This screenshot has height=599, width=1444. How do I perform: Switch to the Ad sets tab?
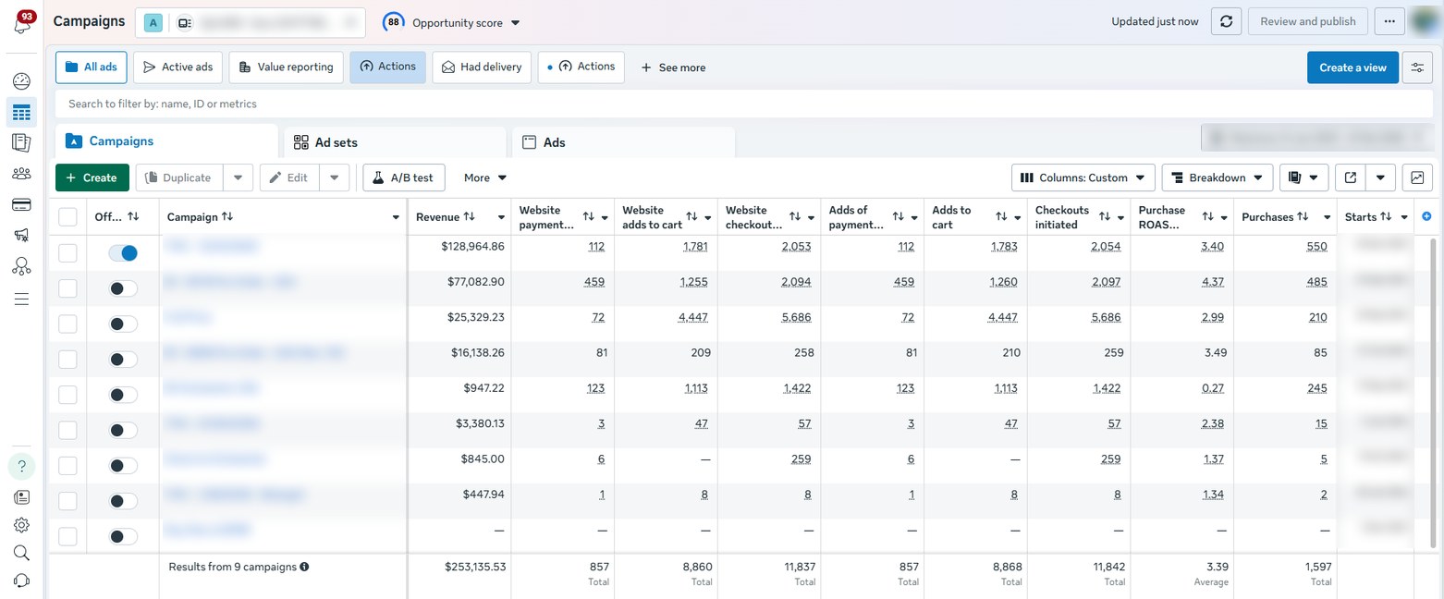[x=397, y=142]
